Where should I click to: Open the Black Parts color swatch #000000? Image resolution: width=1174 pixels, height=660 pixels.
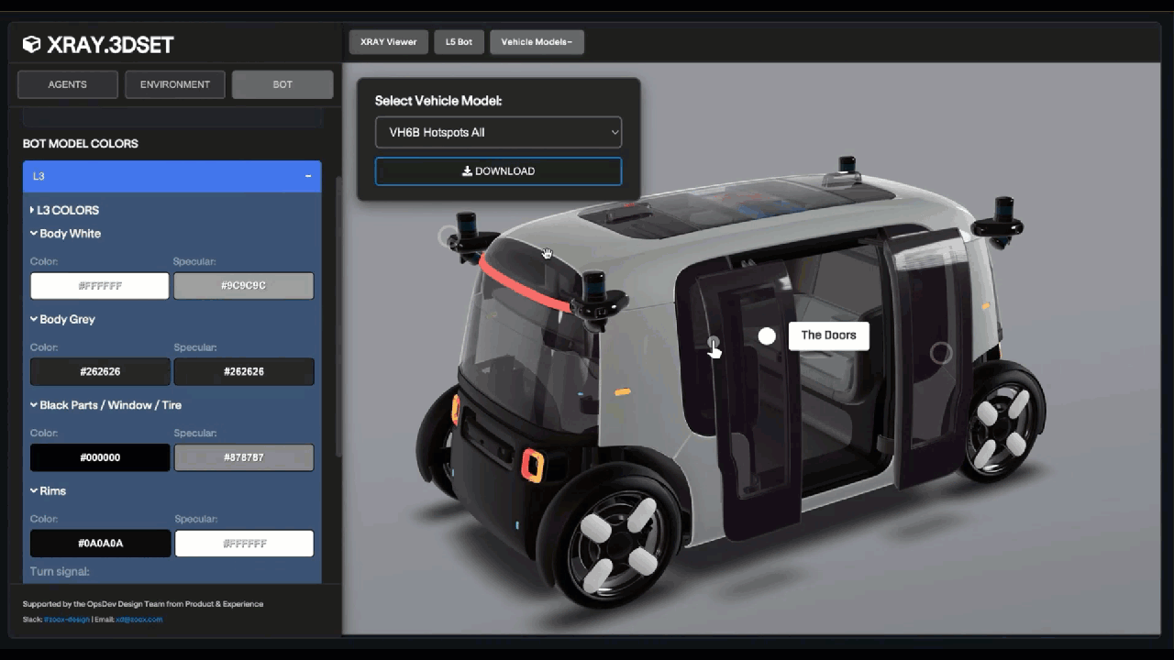click(100, 457)
